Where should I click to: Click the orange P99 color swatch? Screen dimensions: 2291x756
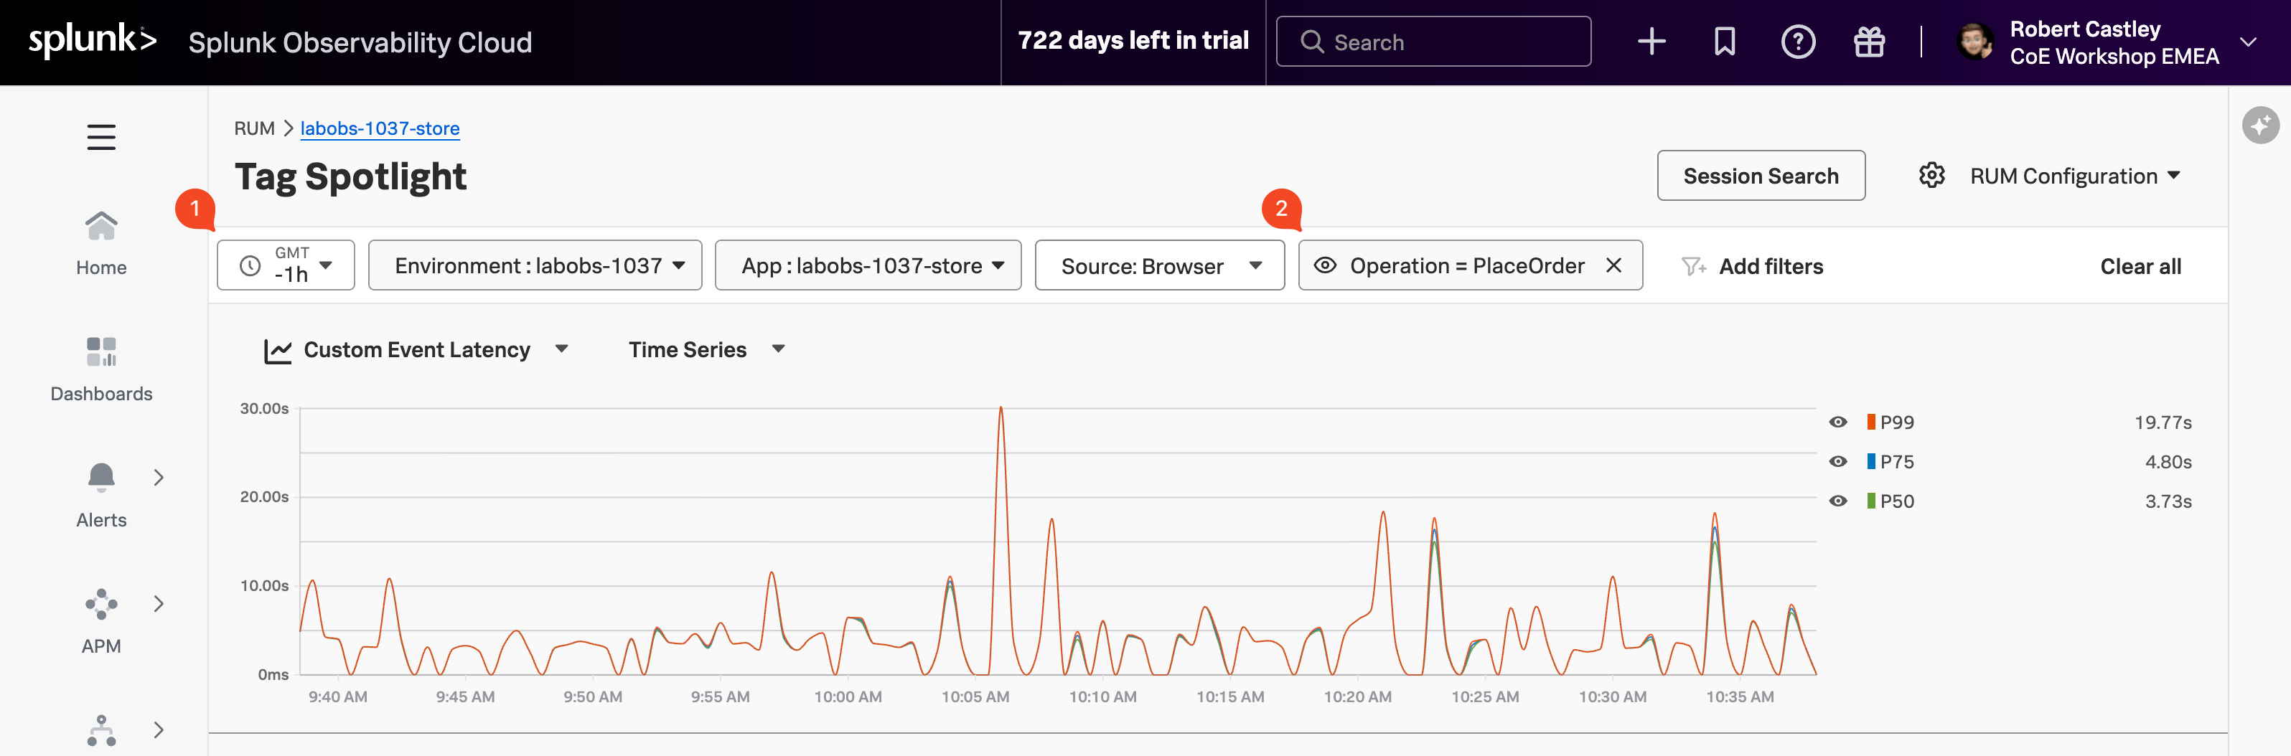point(1870,422)
